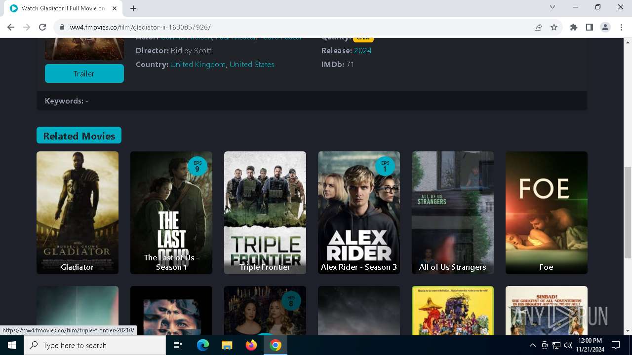Viewport: 632px width, 355px height.
Task: Open the Gladiator movie poster
Action: pos(78,213)
